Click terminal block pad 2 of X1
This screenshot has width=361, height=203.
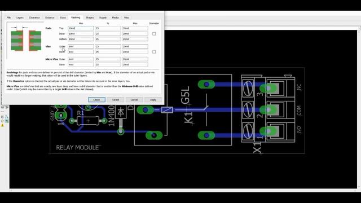[268, 110]
